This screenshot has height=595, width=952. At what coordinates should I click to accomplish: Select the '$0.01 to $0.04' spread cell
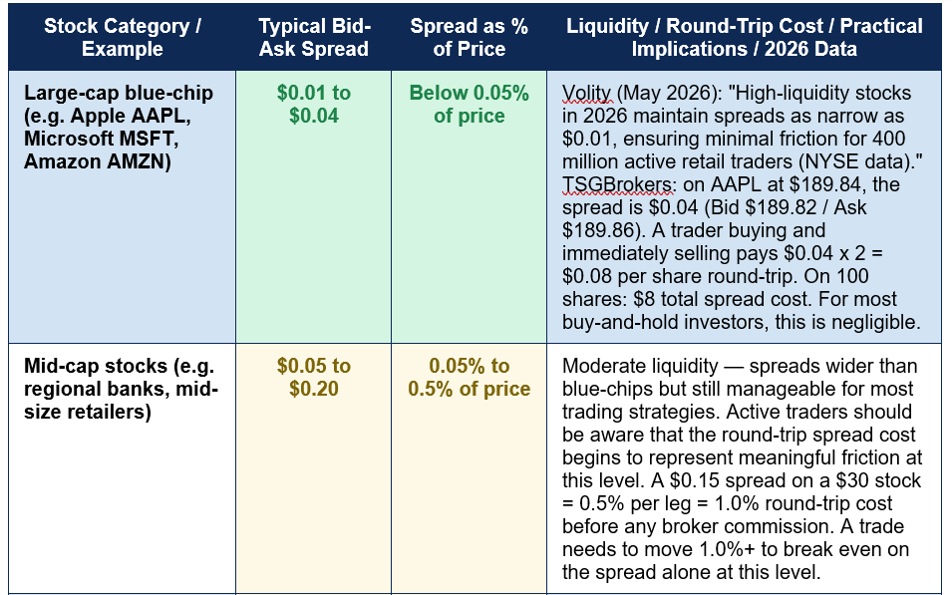(x=313, y=206)
